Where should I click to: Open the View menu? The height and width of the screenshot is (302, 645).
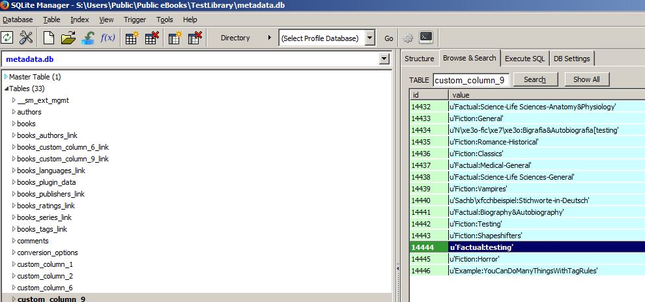coord(106,20)
